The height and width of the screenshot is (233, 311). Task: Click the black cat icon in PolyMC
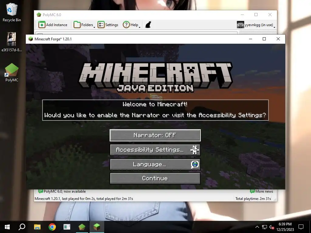[x=148, y=25]
